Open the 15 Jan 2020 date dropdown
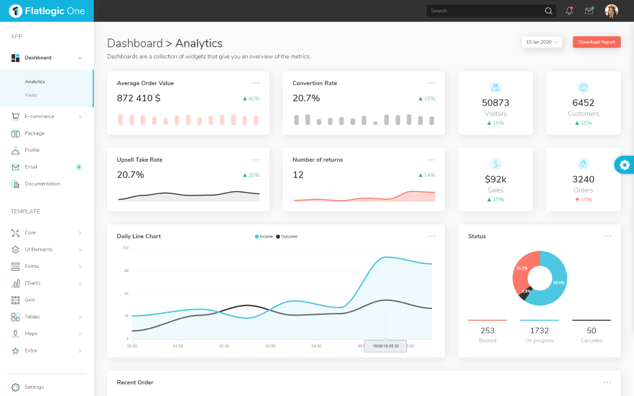The width and height of the screenshot is (634, 396). click(x=542, y=42)
